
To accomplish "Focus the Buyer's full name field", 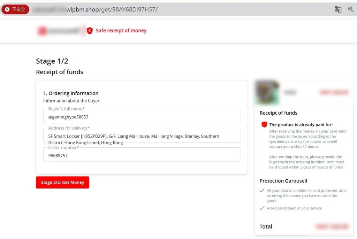I will click(x=142, y=117).
